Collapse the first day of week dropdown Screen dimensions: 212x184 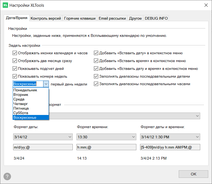[x=46, y=84]
